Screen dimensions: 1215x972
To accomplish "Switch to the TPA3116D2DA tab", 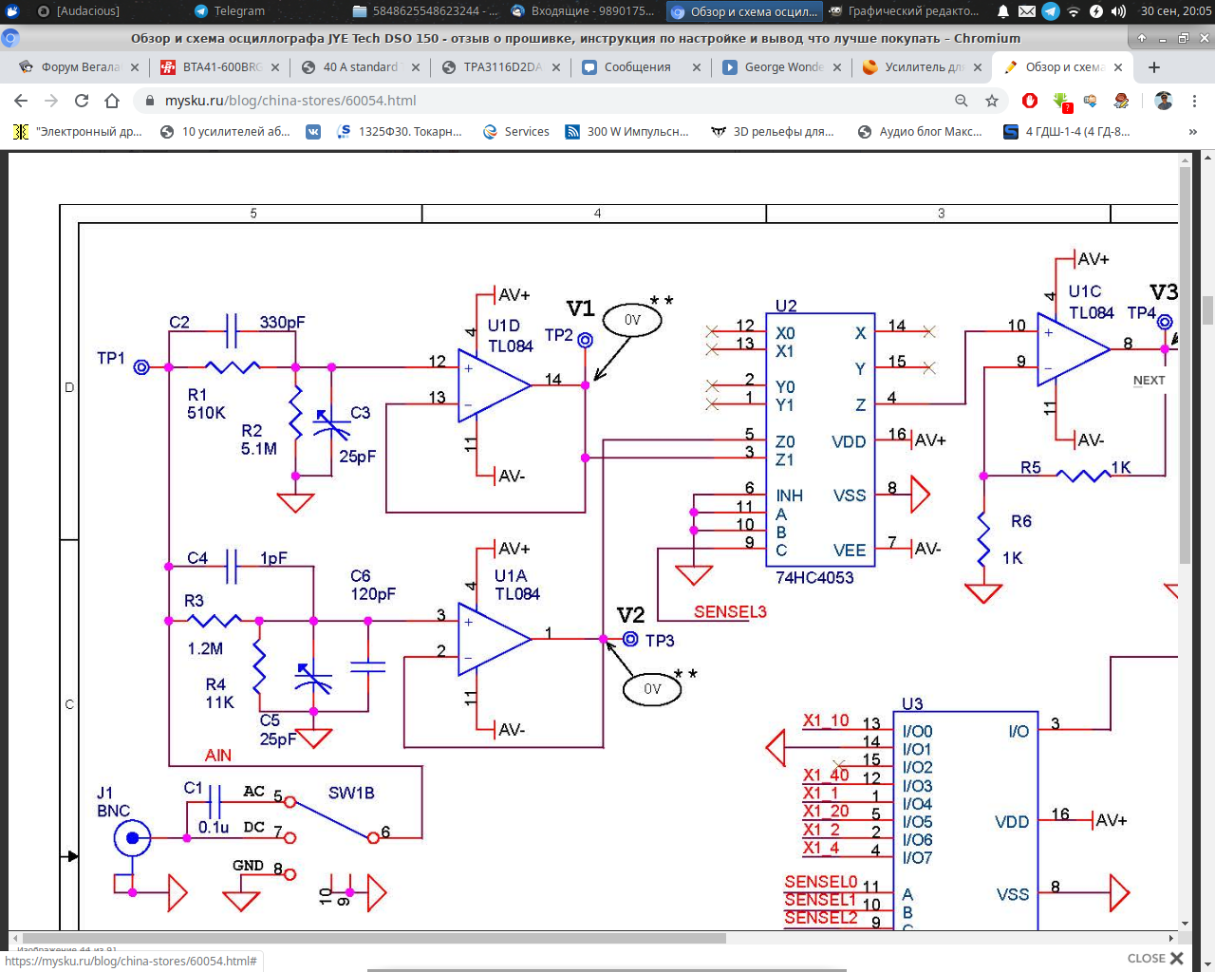I will coord(501,67).
